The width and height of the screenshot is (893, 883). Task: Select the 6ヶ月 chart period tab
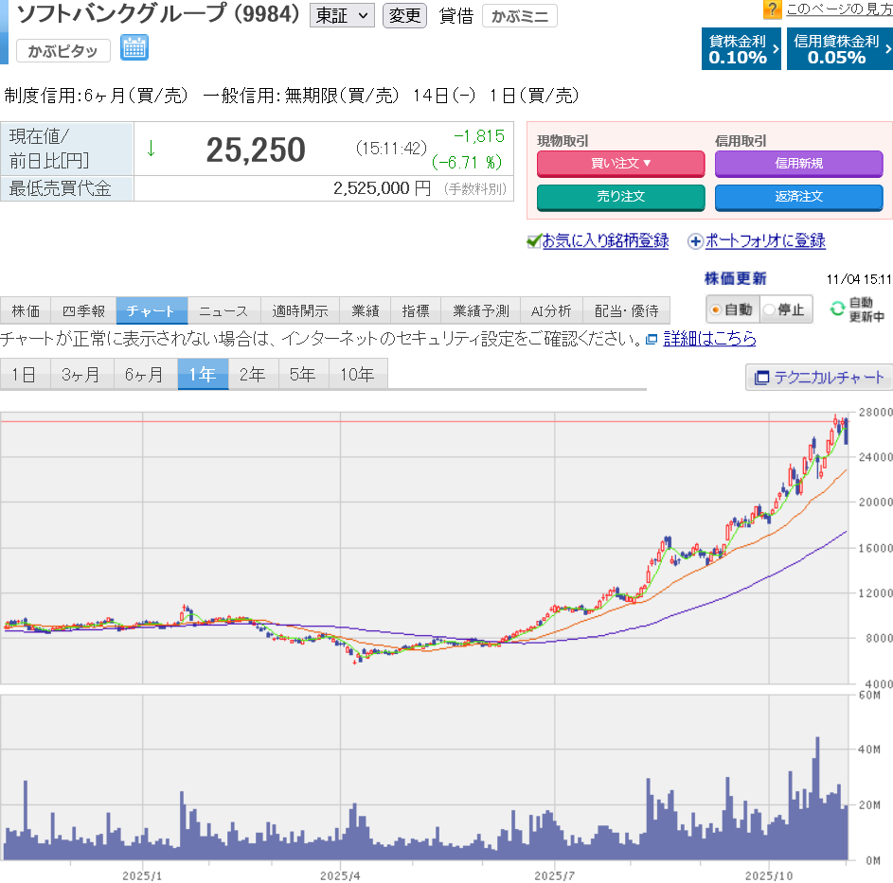pos(145,375)
